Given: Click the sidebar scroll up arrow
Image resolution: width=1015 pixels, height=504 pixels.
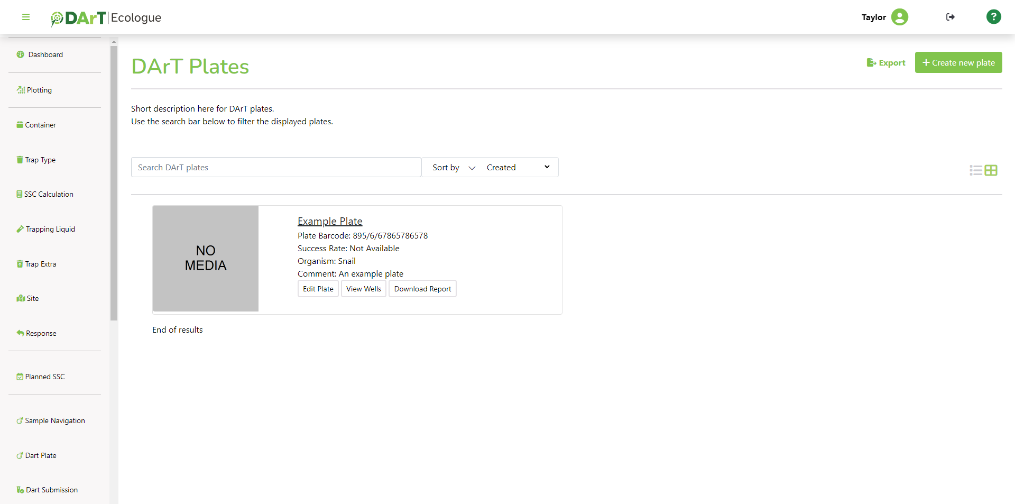Looking at the screenshot, I should click(x=114, y=41).
